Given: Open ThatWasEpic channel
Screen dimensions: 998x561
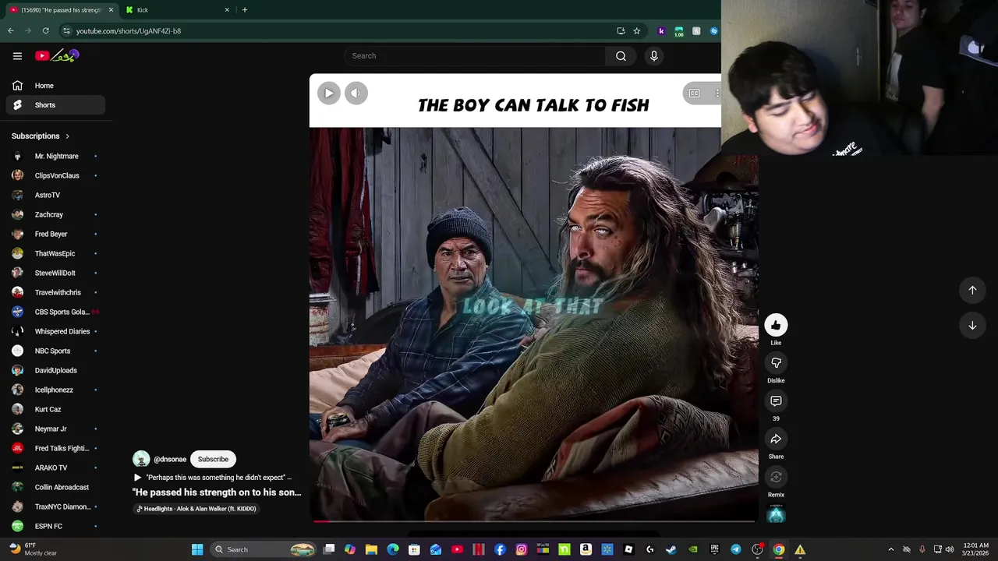Looking at the screenshot, I should point(55,253).
